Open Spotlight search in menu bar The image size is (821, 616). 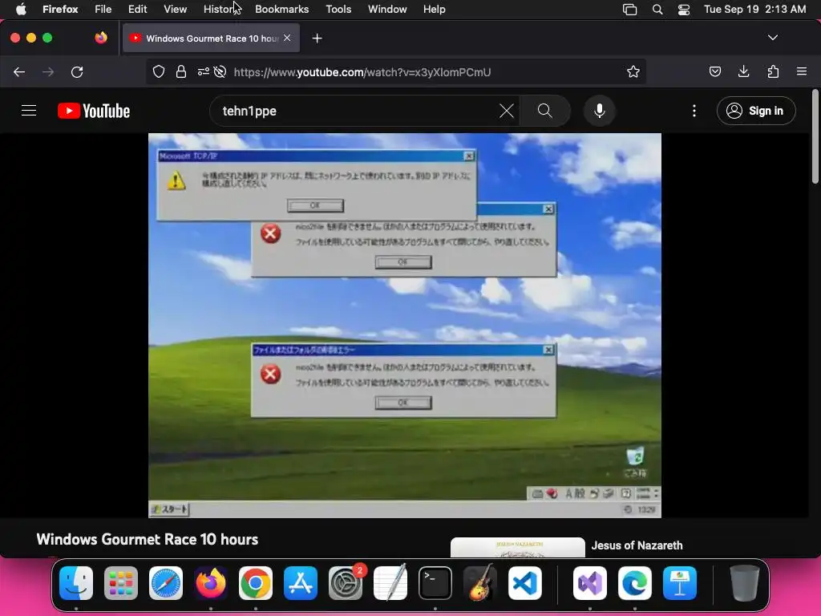coord(657,9)
